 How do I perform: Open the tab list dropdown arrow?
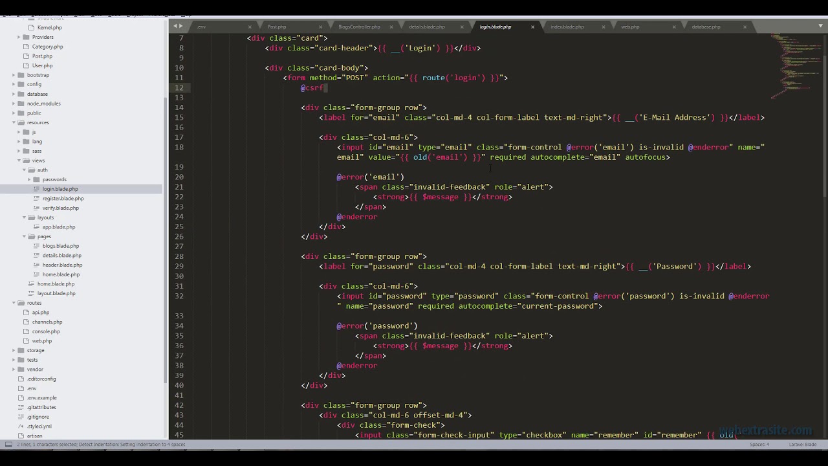pyautogui.click(x=821, y=26)
